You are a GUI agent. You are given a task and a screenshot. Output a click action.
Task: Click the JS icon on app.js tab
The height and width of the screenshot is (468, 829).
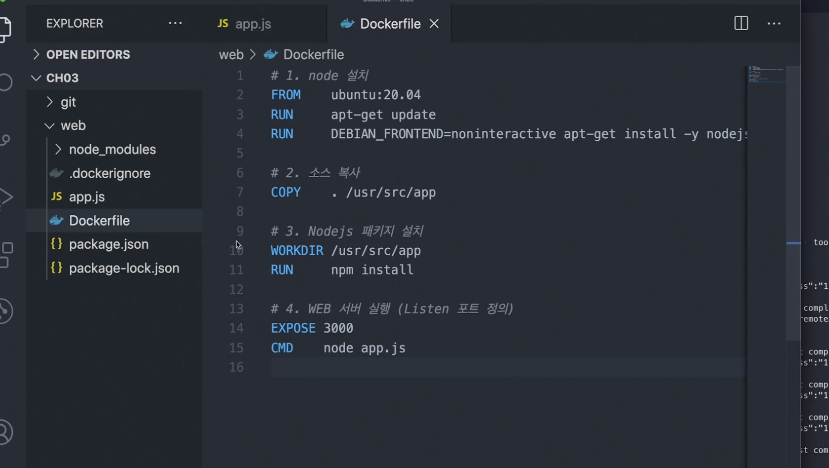[223, 24]
